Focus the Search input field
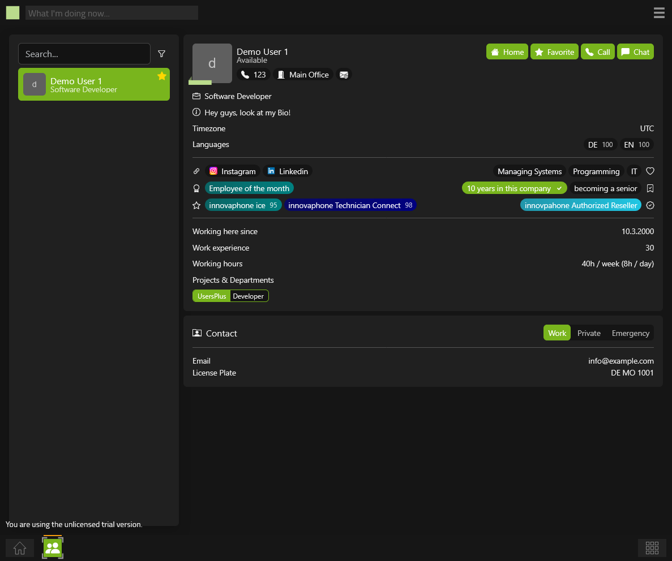672x561 pixels. click(84, 54)
